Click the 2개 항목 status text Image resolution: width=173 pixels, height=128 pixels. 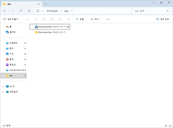pos(6,126)
